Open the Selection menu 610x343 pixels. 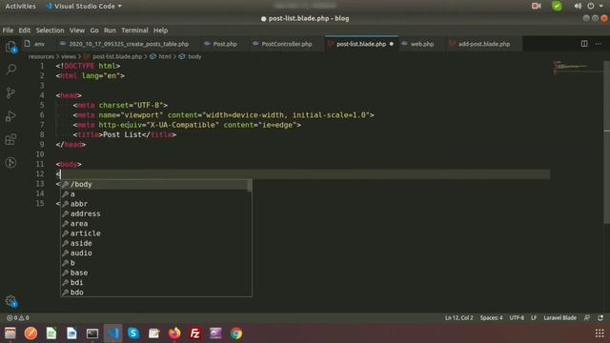(50, 30)
